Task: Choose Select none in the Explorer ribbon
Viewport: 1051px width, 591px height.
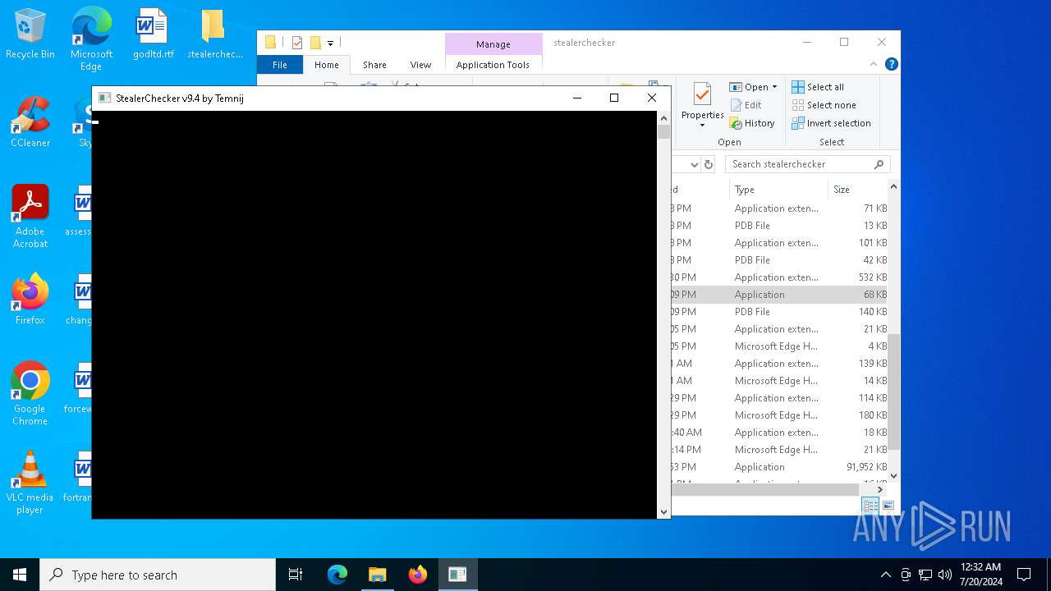Action: pyautogui.click(x=824, y=105)
